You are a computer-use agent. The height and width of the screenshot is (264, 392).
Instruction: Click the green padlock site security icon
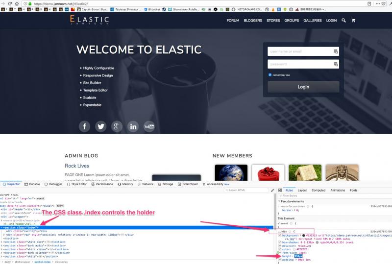coord(30,4)
